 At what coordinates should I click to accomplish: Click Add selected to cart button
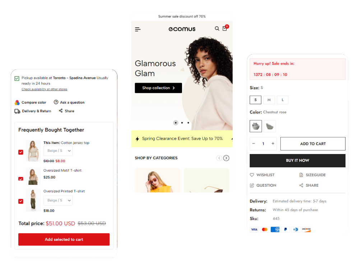click(64, 239)
